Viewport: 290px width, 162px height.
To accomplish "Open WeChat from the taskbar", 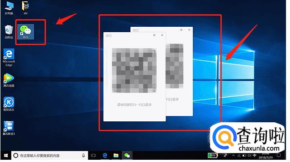I will pos(127,155).
